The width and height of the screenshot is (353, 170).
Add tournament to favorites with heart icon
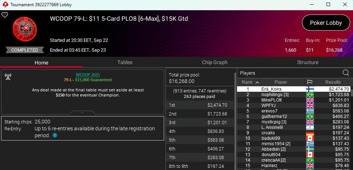(5, 15)
